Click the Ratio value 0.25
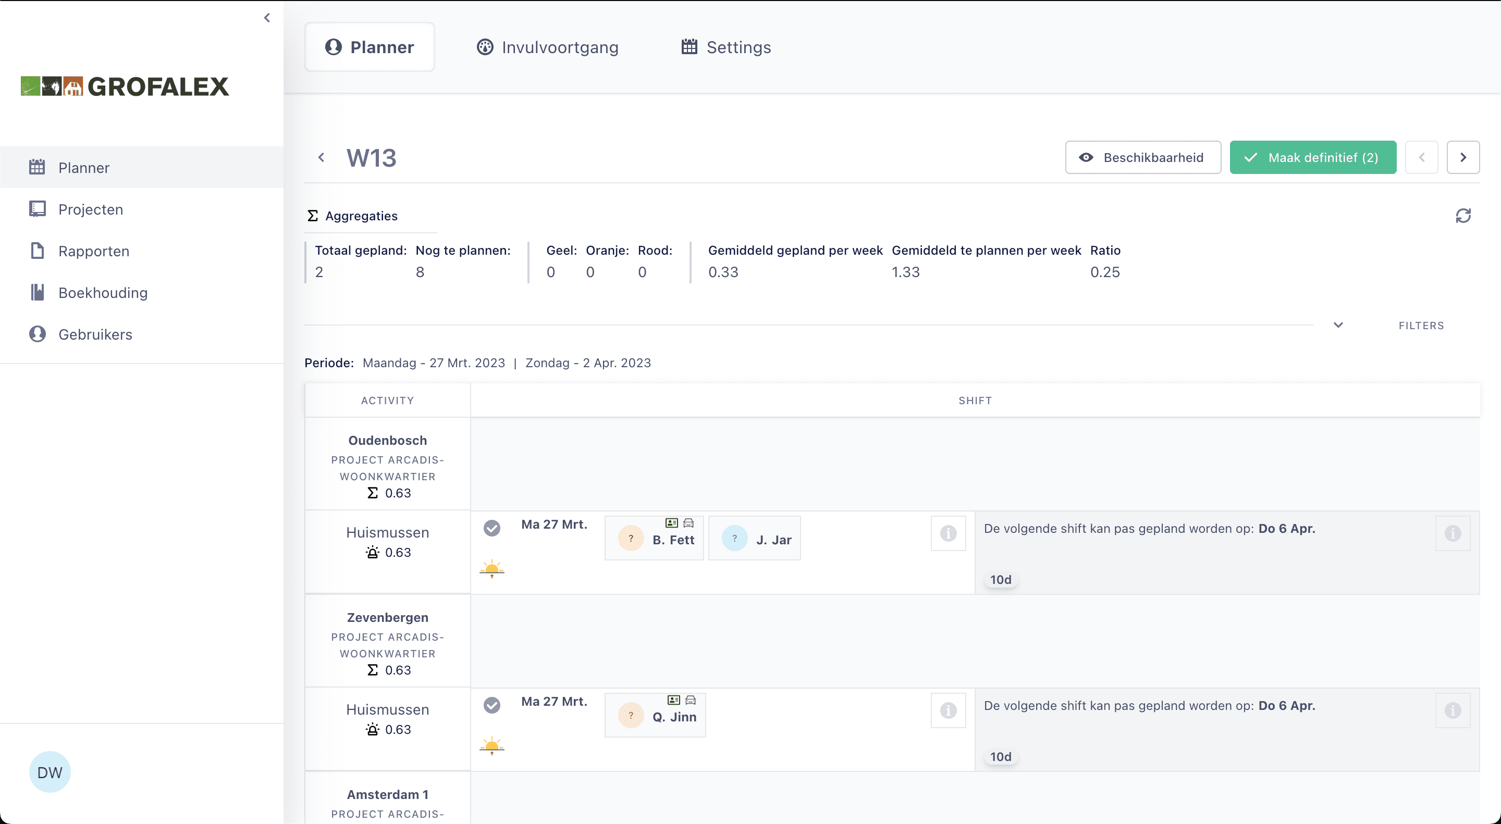Screen dimensions: 1501x824 [x=1105, y=272]
